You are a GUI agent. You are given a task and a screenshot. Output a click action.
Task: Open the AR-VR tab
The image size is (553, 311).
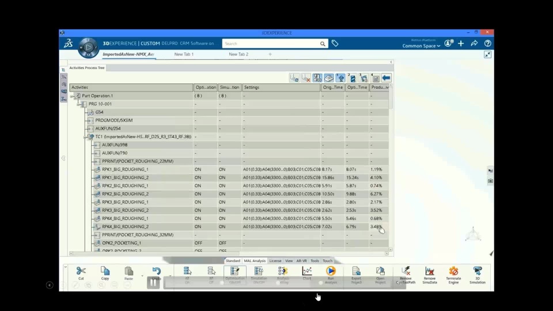(x=301, y=261)
